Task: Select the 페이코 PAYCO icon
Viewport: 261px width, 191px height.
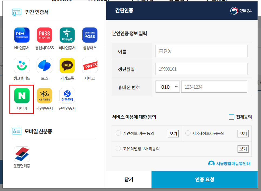Action: (90, 65)
